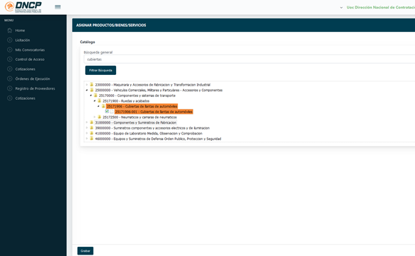Expand the 41000000 Equipo de Laboratorio arrow
Viewport: 415px width, 256px height.
coord(87,133)
